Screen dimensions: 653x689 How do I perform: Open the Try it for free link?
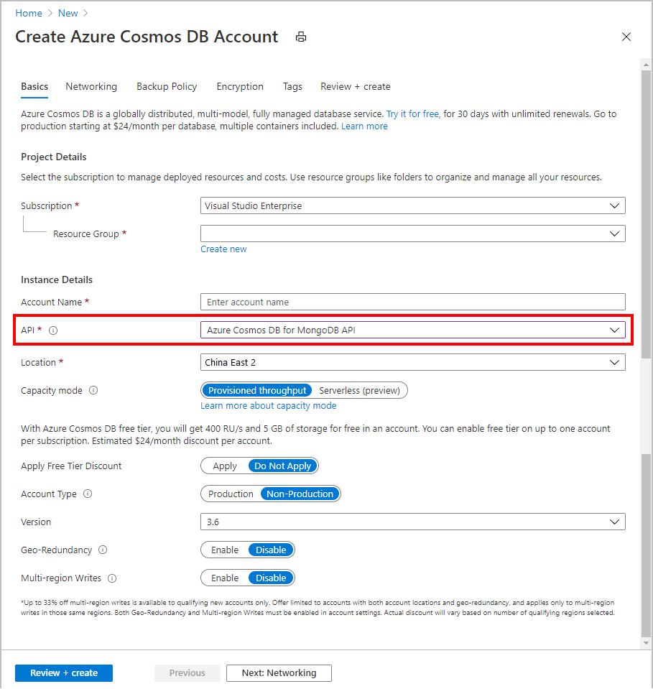pyautogui.click(x=412, y=114)
